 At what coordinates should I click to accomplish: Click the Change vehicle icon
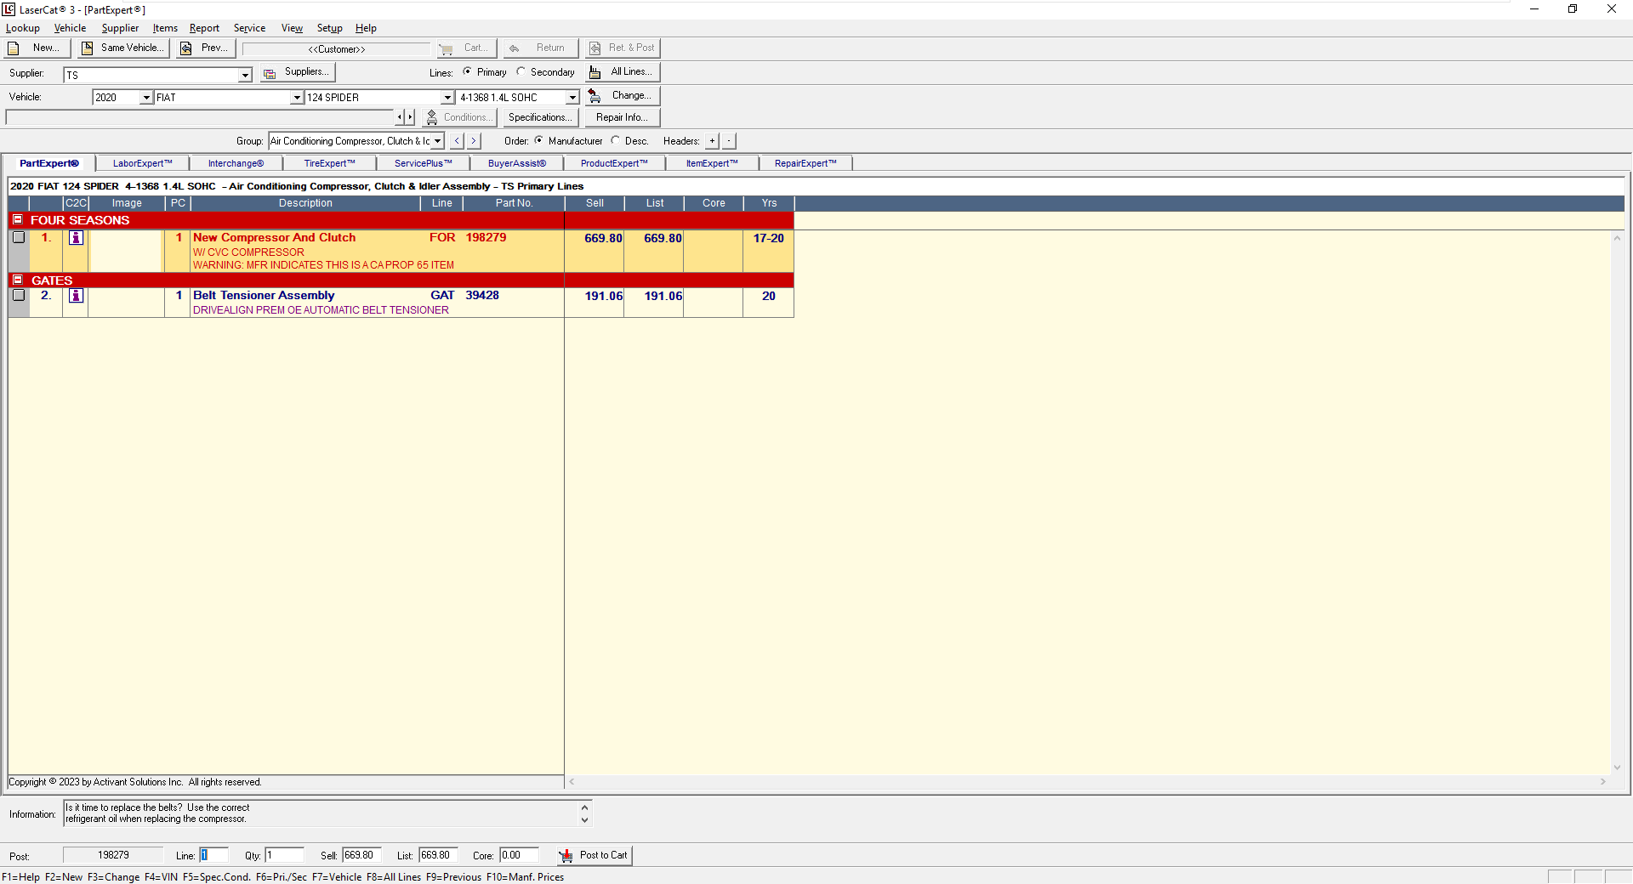tap(595, 96)
